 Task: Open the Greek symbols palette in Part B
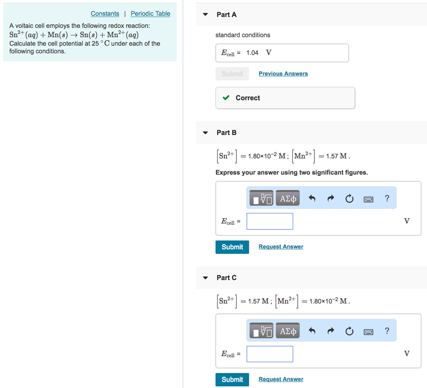(x=287, y=198)
